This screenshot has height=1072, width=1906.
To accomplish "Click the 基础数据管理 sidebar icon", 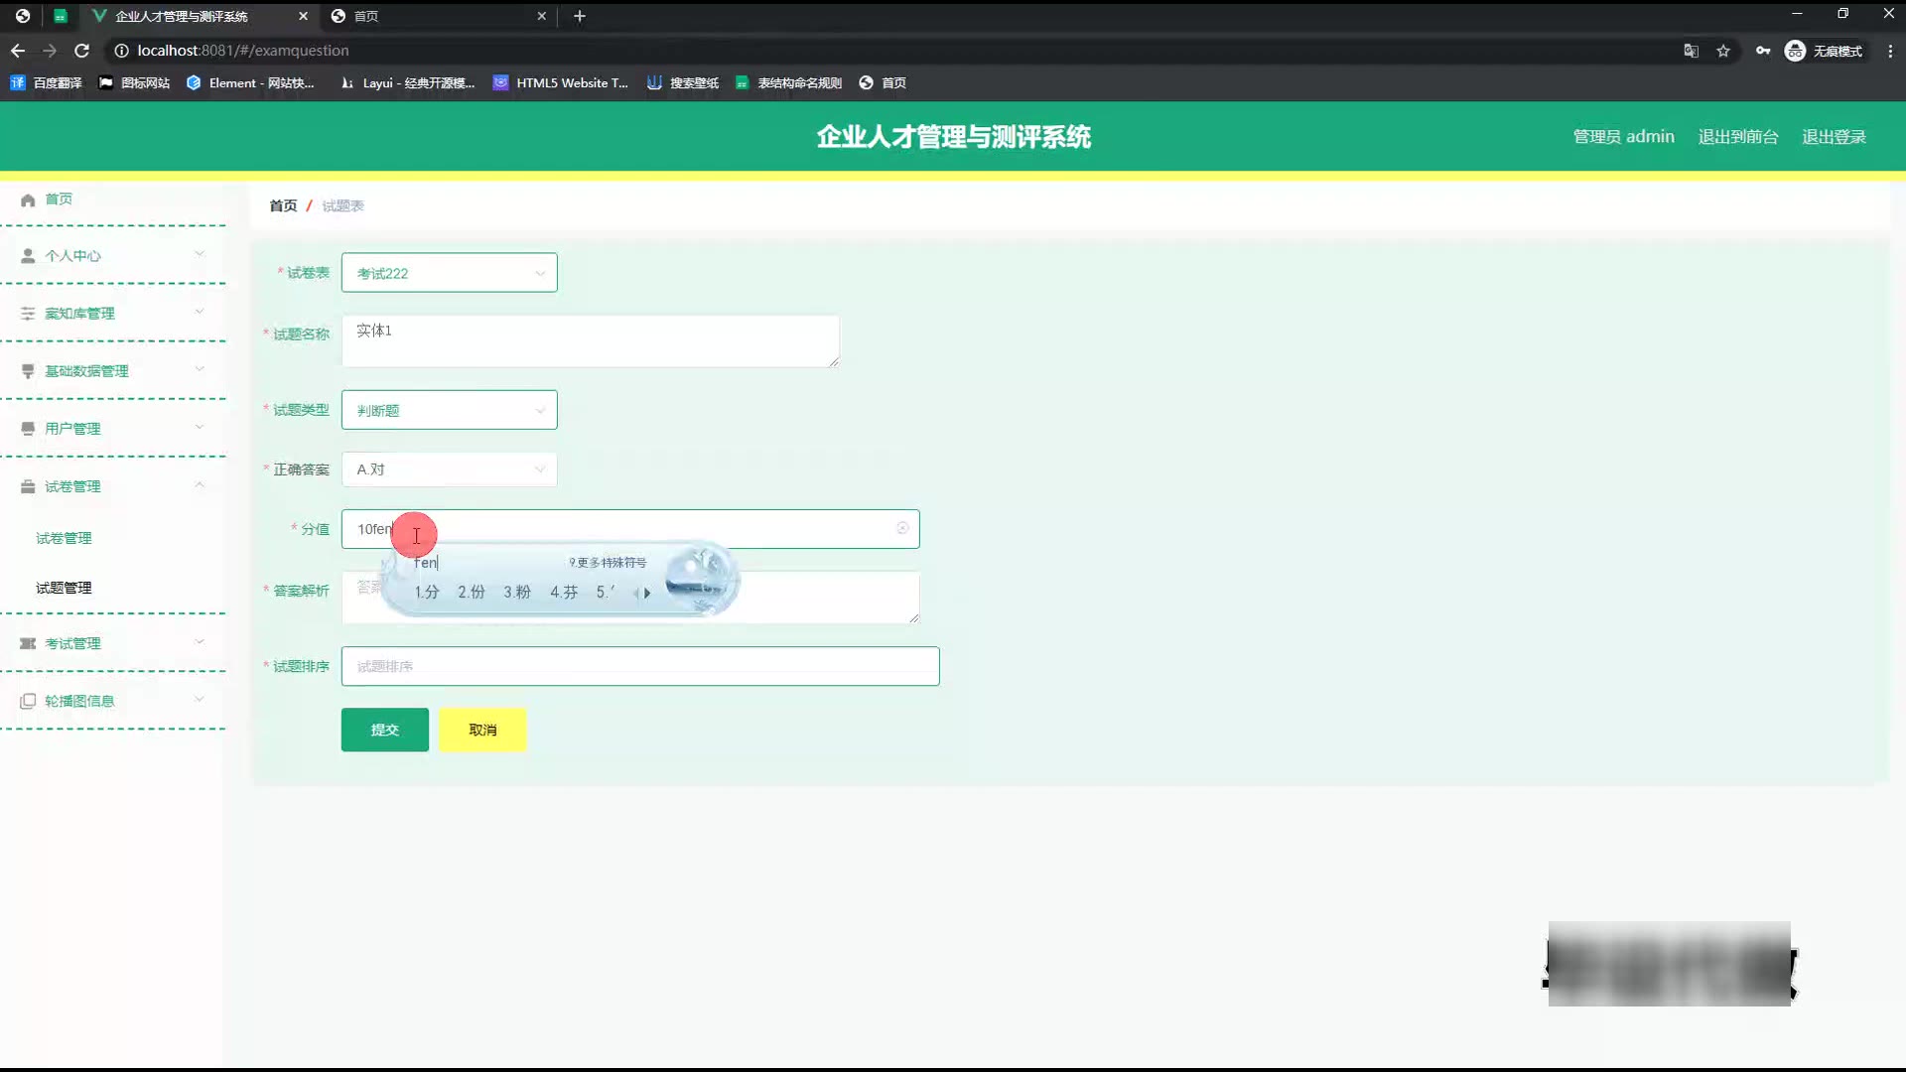I will tap(28, 371).
